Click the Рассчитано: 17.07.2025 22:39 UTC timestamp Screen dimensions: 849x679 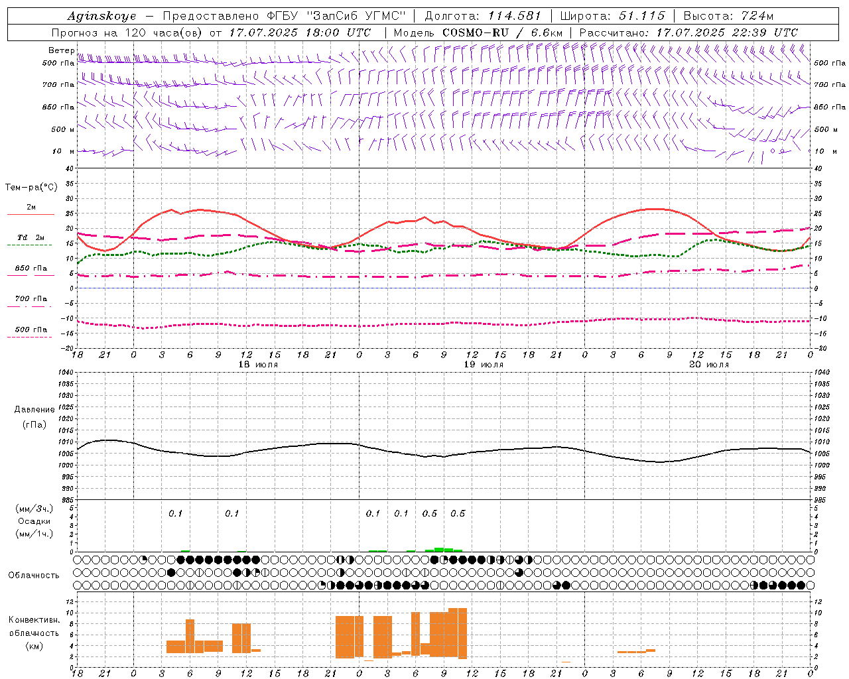point(688,32)
